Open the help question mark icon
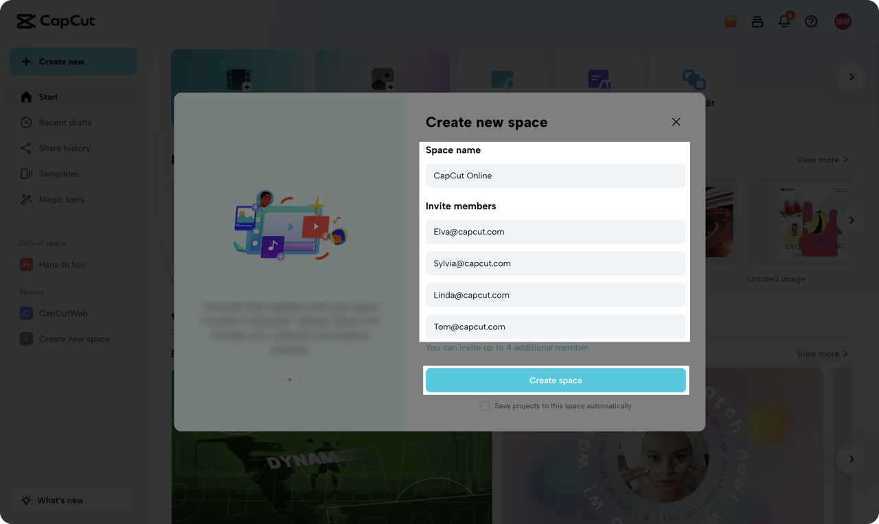This screenshot has height=524, width=879. pos(811,21)
